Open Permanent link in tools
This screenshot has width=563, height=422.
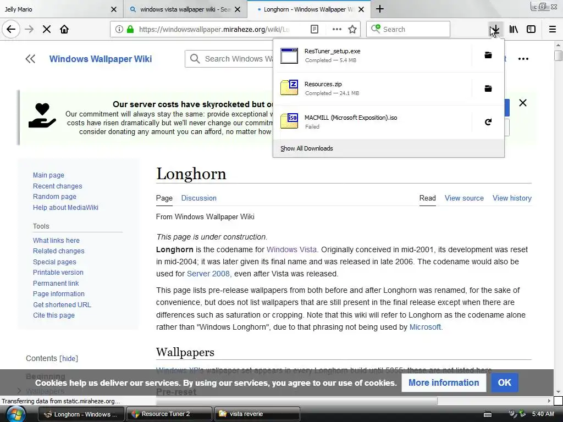pyautogui.click(x=56, y=283)
